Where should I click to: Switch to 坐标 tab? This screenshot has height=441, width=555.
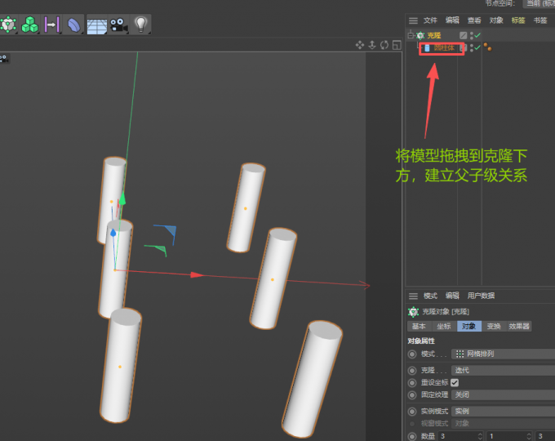point(444,326)
